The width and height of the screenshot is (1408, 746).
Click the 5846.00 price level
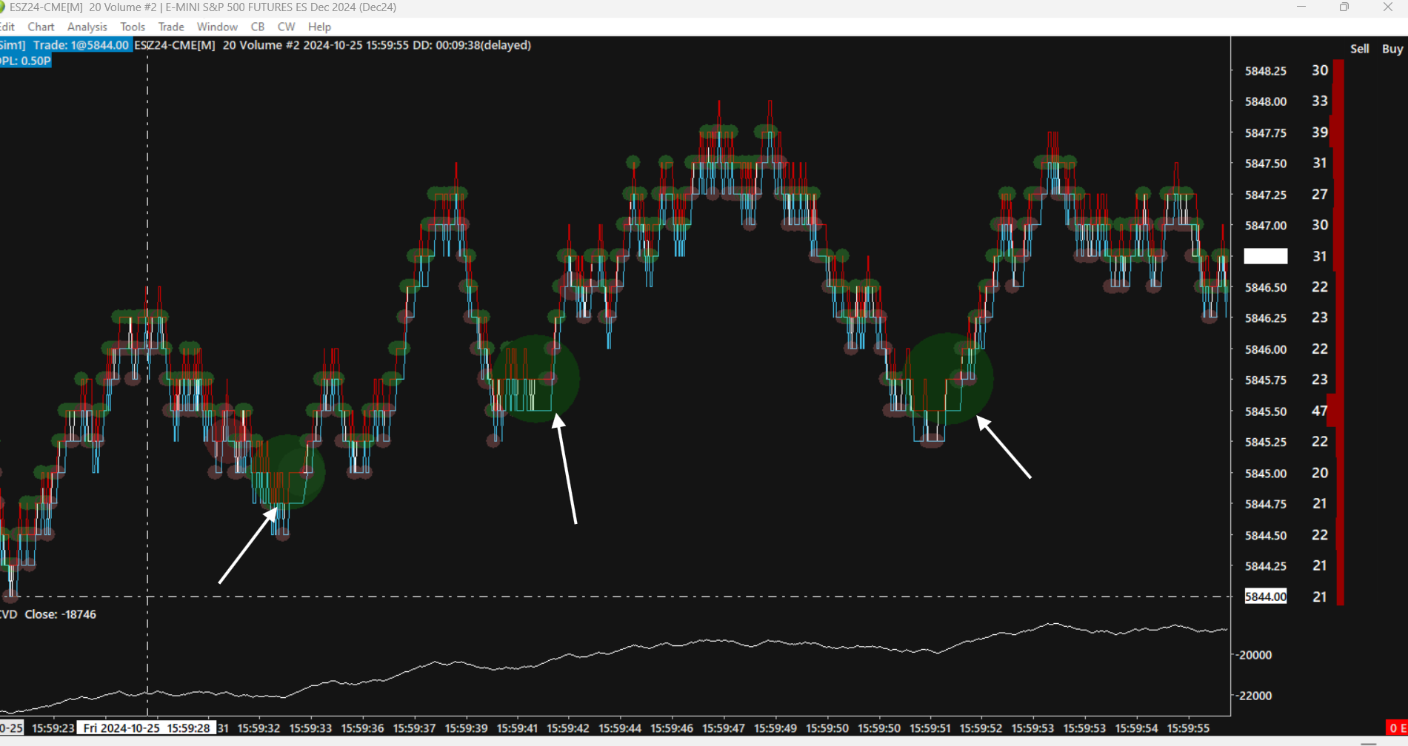pos(1266,349)
